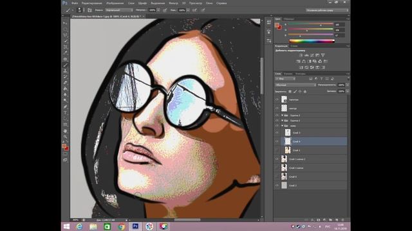
Task: Click the lock transparent pixels icon
Action: pos(290,91)
